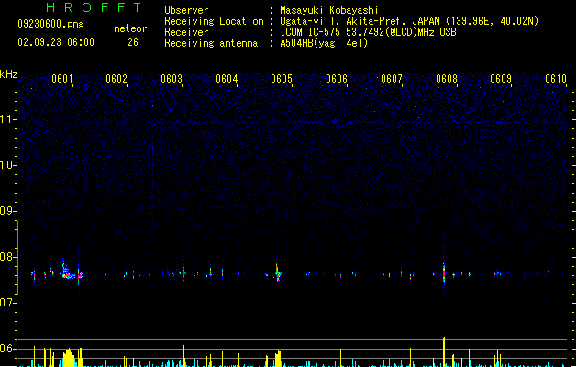
Task: Click the kHz axis unit label
Action: pos(8,74)
